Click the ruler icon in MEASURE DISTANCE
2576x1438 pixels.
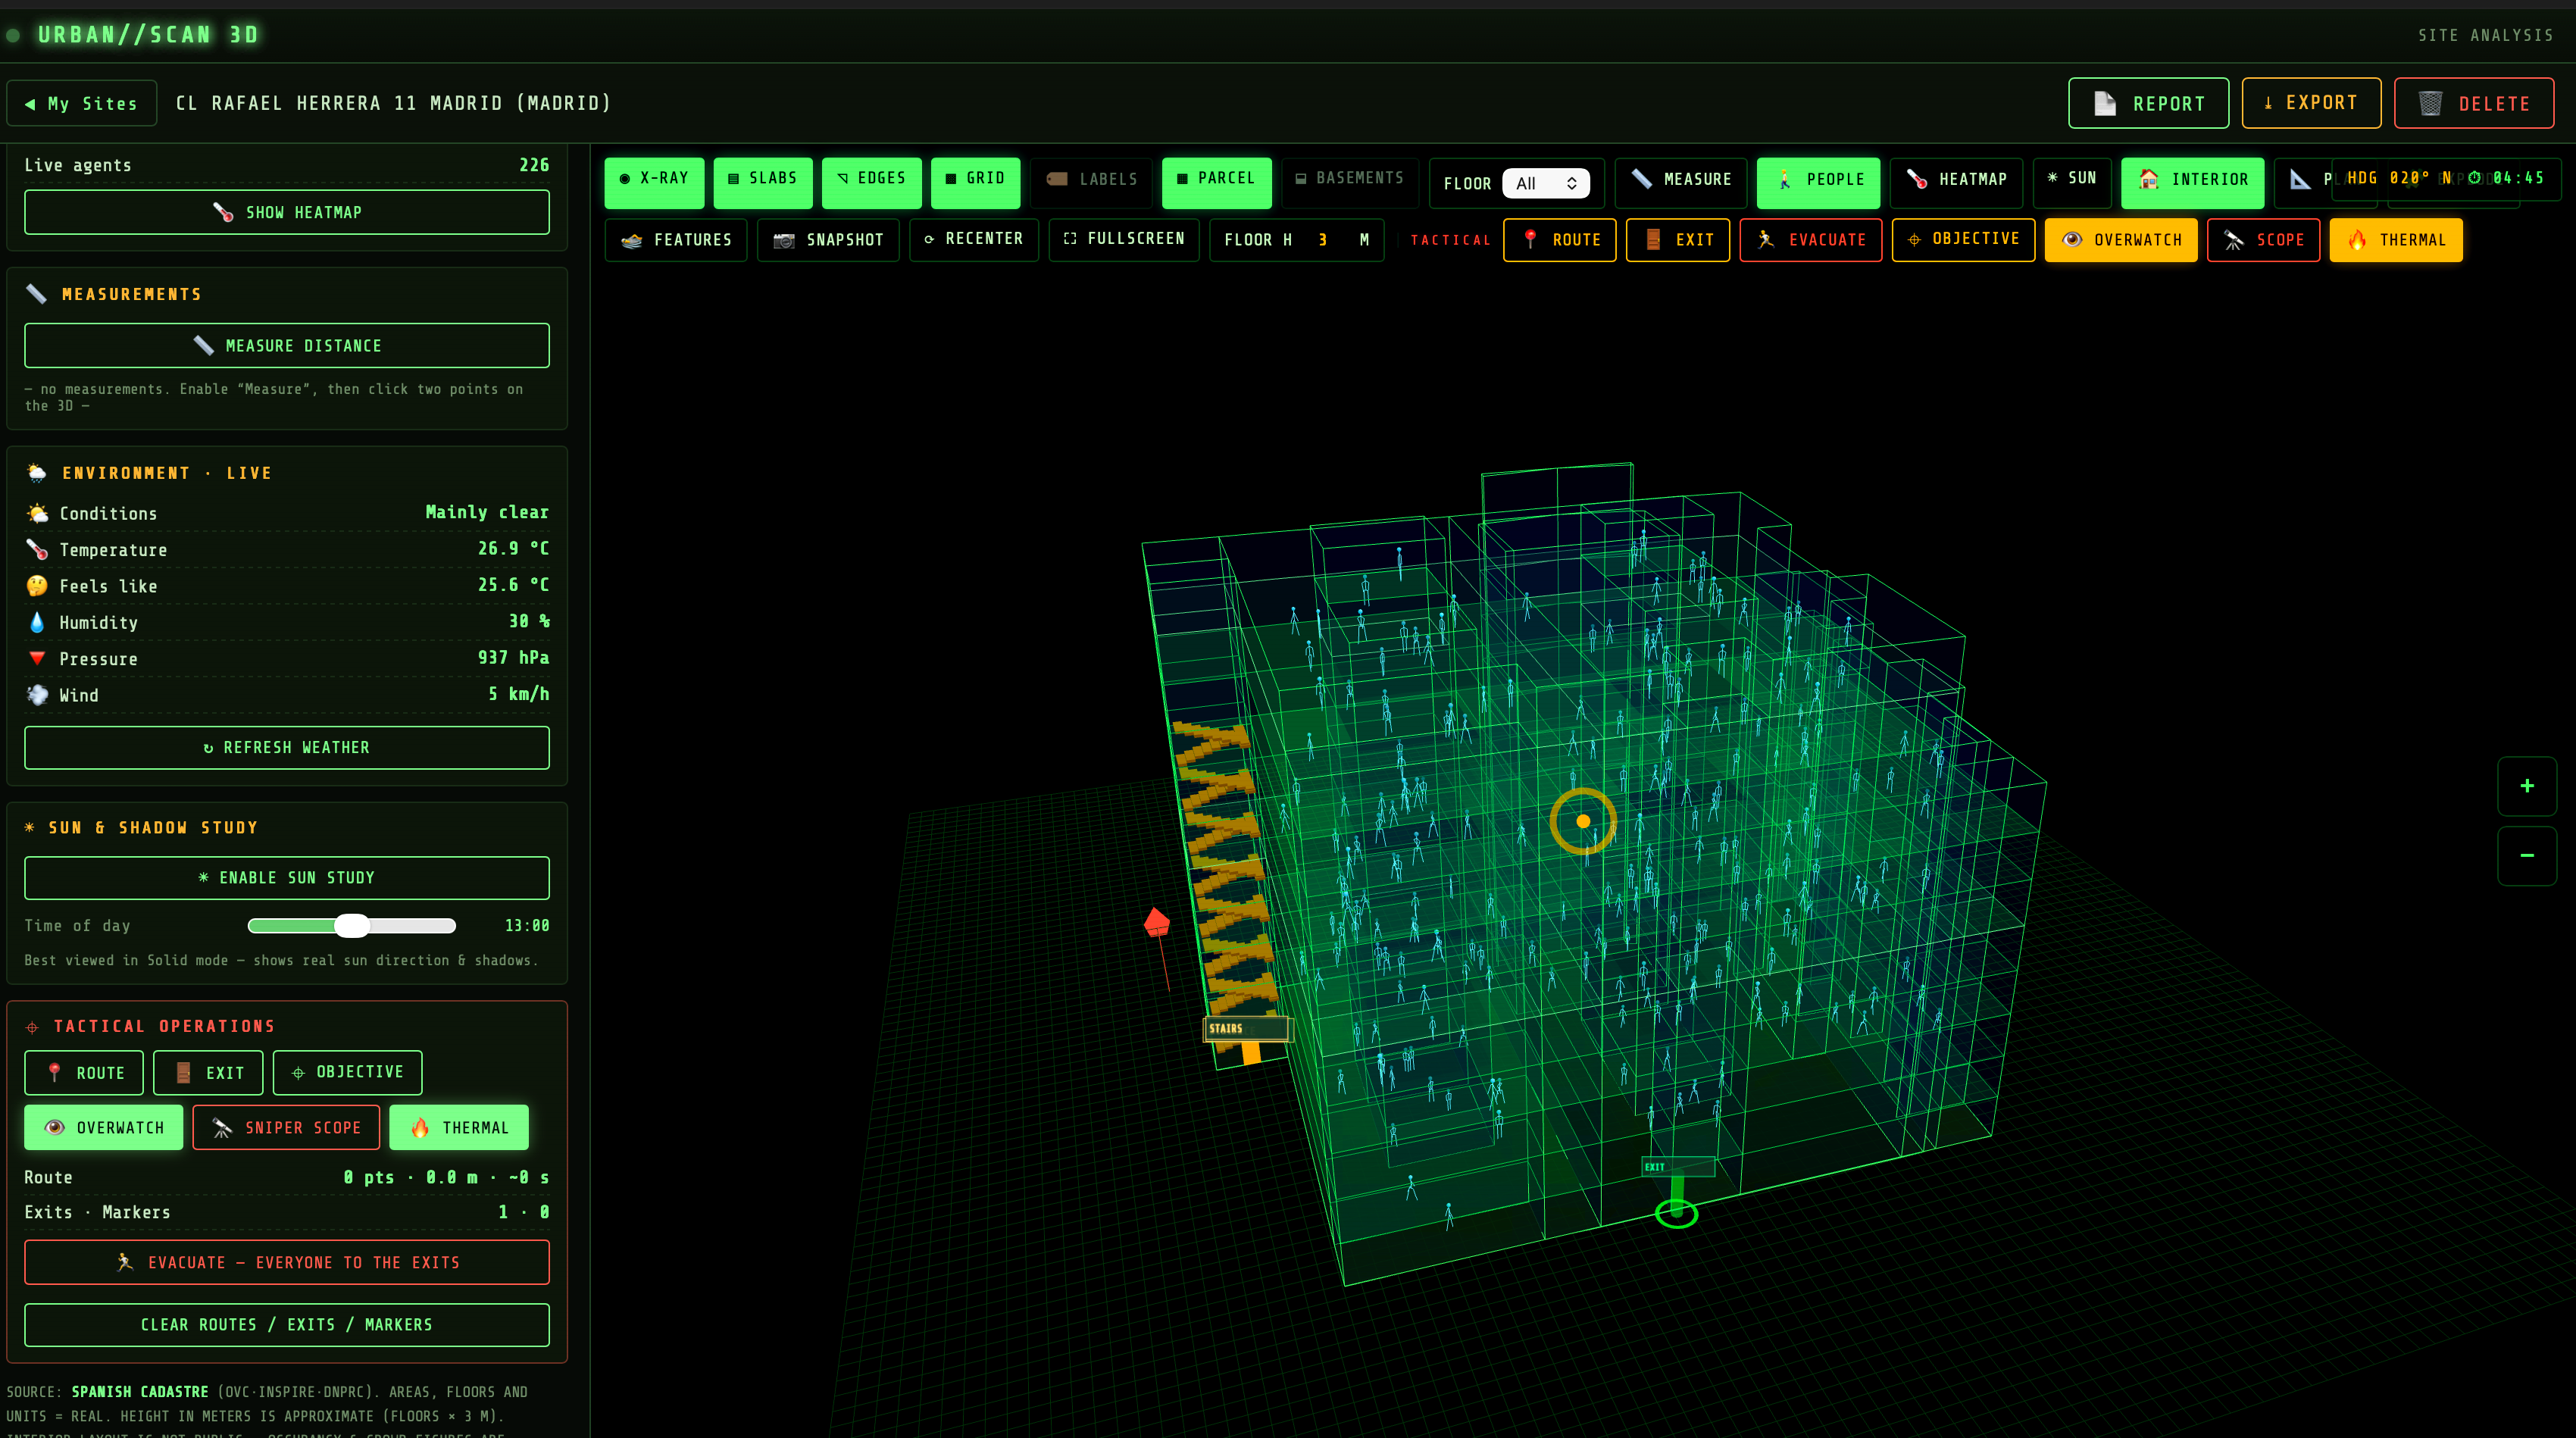point(204,345)
